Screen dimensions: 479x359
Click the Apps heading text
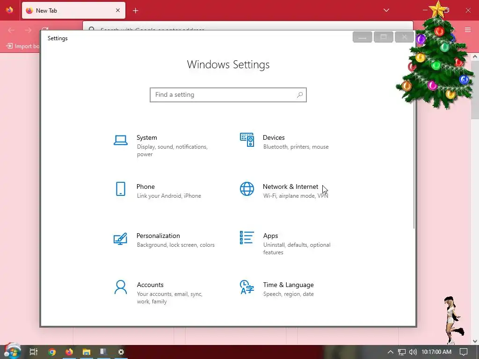pos(271,236)
